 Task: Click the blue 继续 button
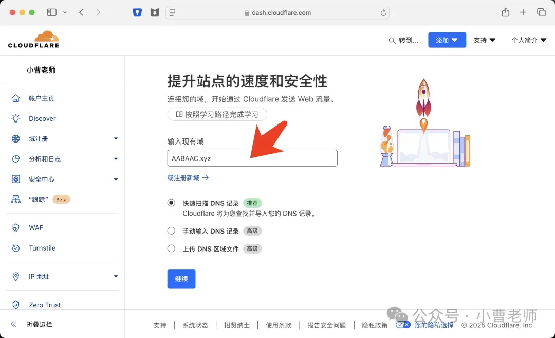click(x=181, y=279)
